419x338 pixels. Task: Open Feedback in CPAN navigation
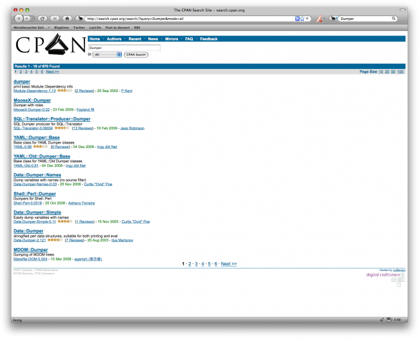(209, 39)
